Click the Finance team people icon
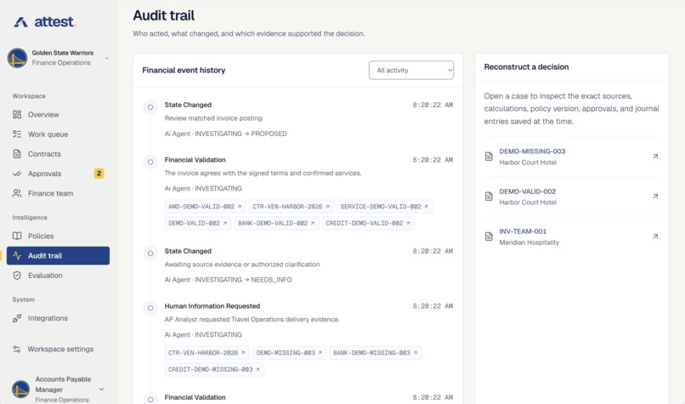Viewport: 685px width, 404px height. click(17, 193)
